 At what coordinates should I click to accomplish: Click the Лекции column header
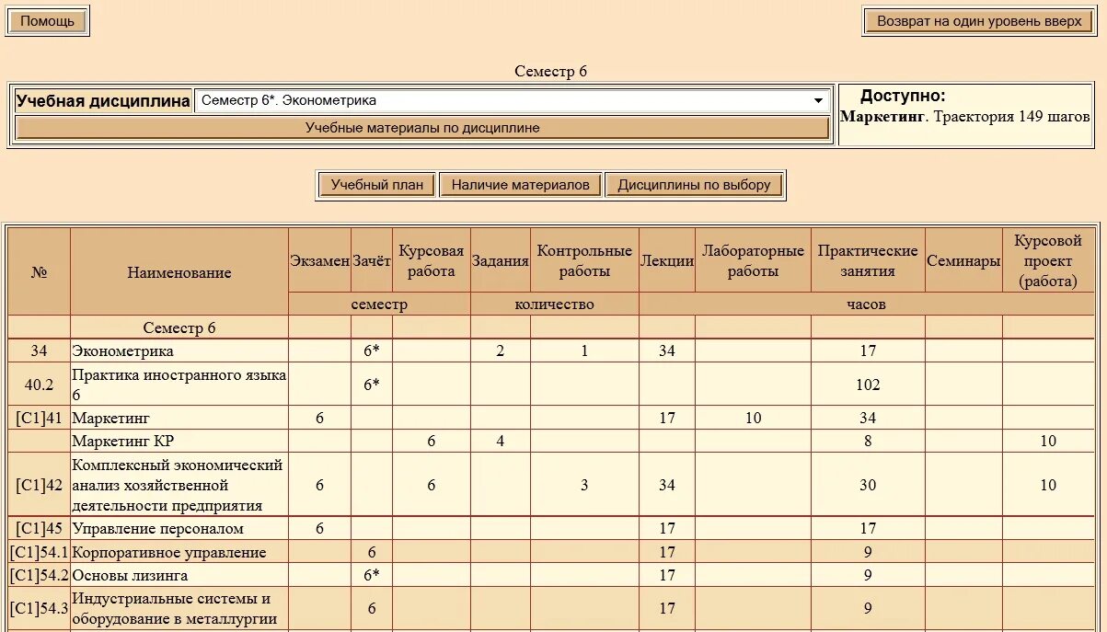pyautogui.click(x=667, y=260)
